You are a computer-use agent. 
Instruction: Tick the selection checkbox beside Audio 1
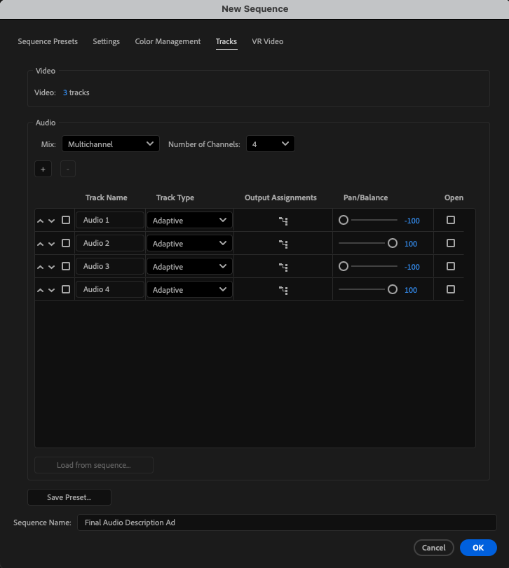(x=66, y=220)
